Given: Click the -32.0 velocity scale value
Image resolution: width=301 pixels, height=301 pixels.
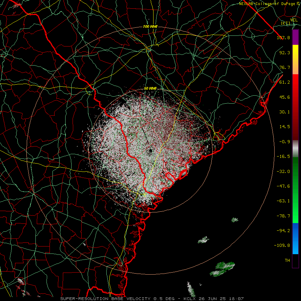Looking at the screenshot, I should tap(283, 172).
